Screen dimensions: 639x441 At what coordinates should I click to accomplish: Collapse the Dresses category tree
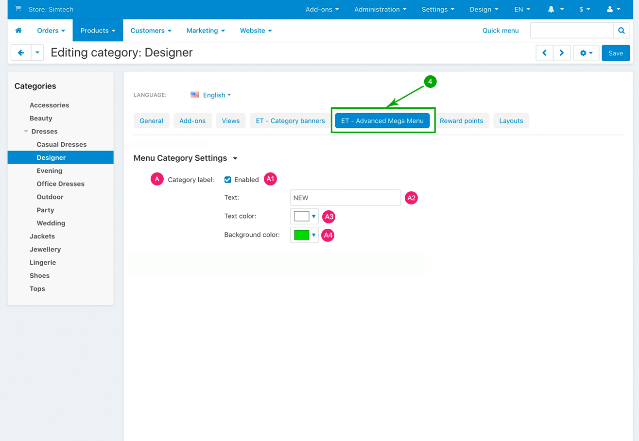tap(26, 131)
